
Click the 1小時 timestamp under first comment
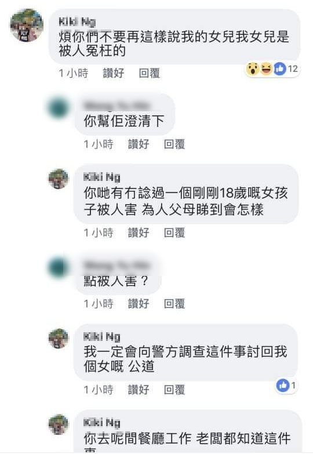(x=74, y=73)
